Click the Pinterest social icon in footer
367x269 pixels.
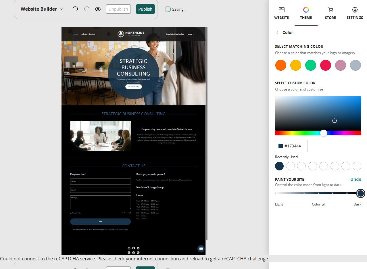[x=138, y=253]
